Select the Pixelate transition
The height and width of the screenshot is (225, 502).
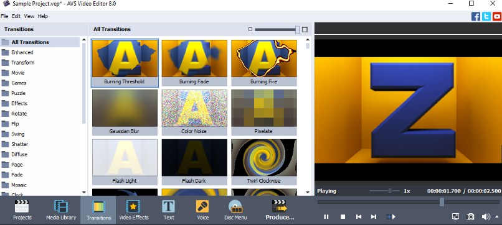(264, 112)
